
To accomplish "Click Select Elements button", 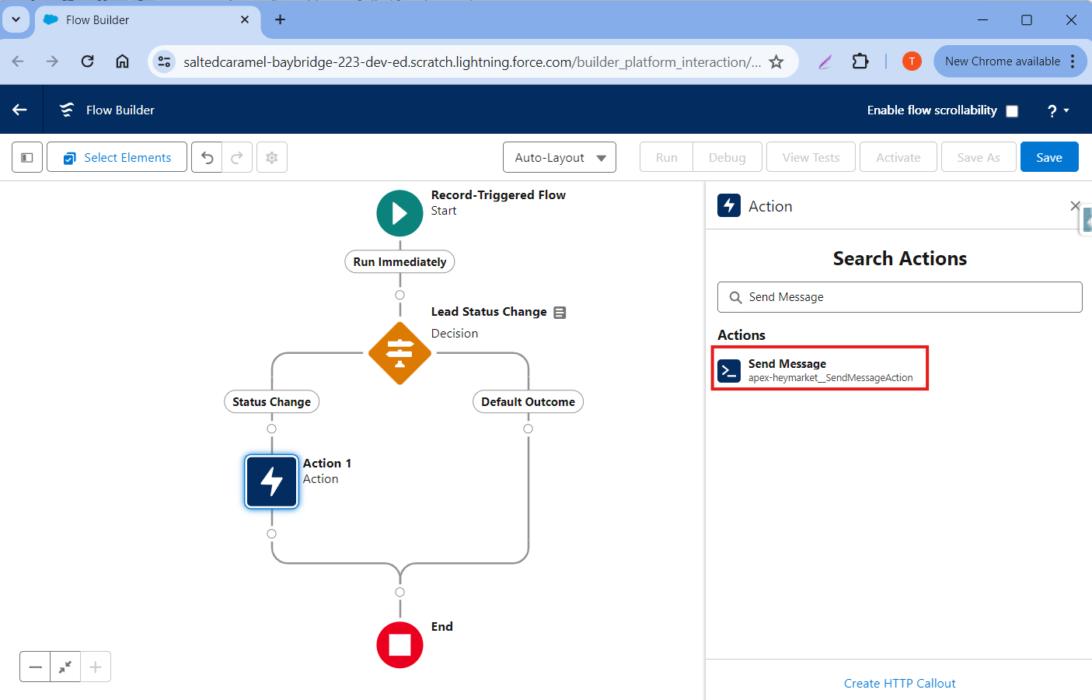I will [x=117, y=157].
